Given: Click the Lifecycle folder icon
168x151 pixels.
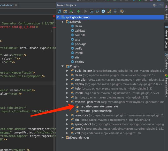Looking at the screenshot, I should [x=68, y=22].
